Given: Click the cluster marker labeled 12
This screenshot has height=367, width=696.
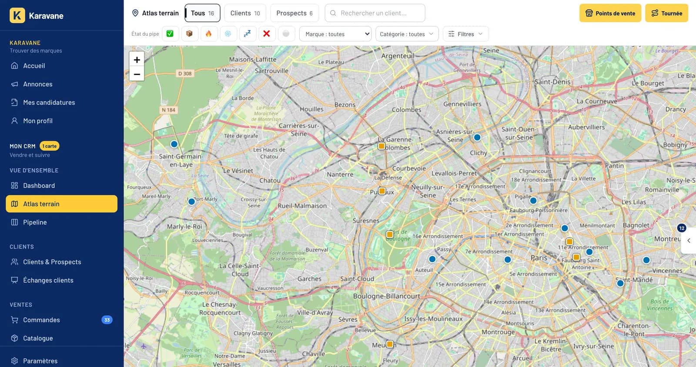Looking at the screenshot, I should pos(682,228).
